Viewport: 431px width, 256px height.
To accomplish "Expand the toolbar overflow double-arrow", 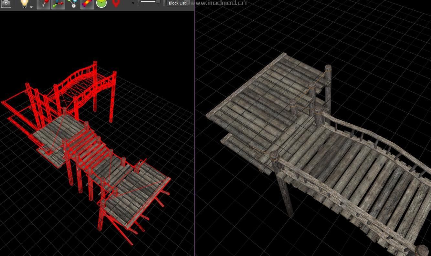I will click(133, 3).
